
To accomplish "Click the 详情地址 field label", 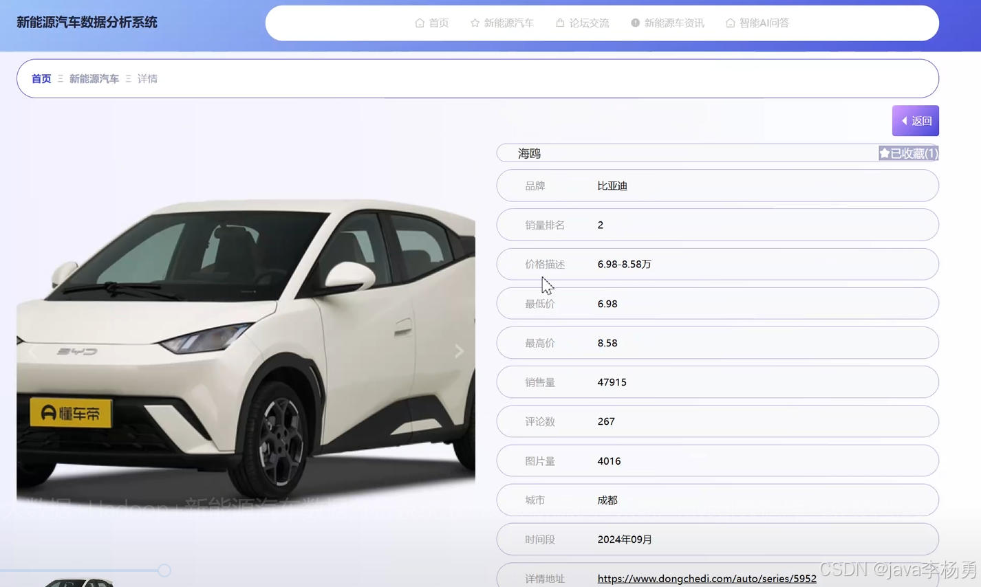I will [545, 579].
